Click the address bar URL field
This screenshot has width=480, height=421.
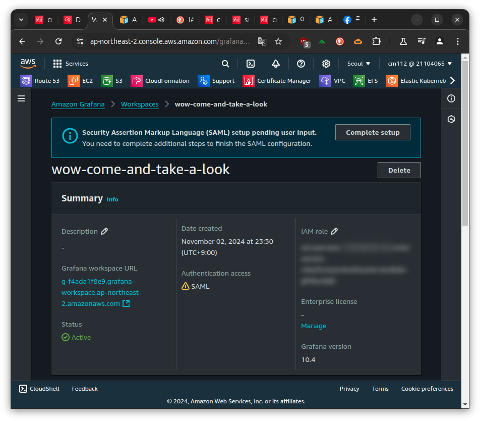170,41
